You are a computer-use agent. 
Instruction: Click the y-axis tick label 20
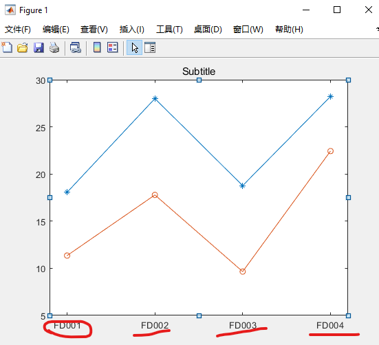tap(41, 175)
